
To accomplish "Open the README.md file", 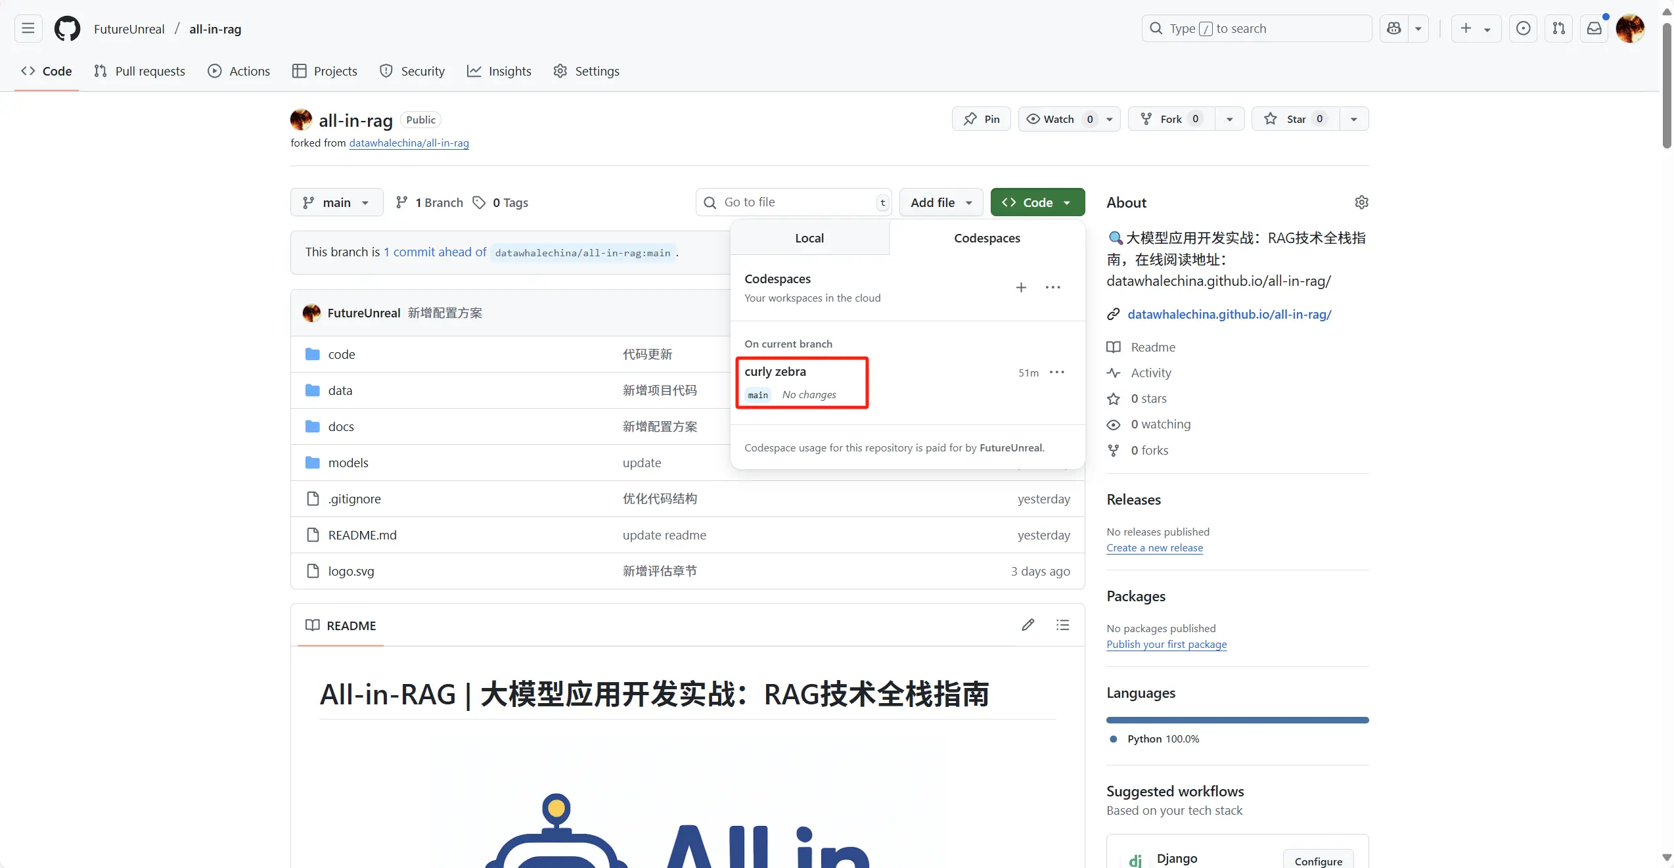I will point(363,535).
